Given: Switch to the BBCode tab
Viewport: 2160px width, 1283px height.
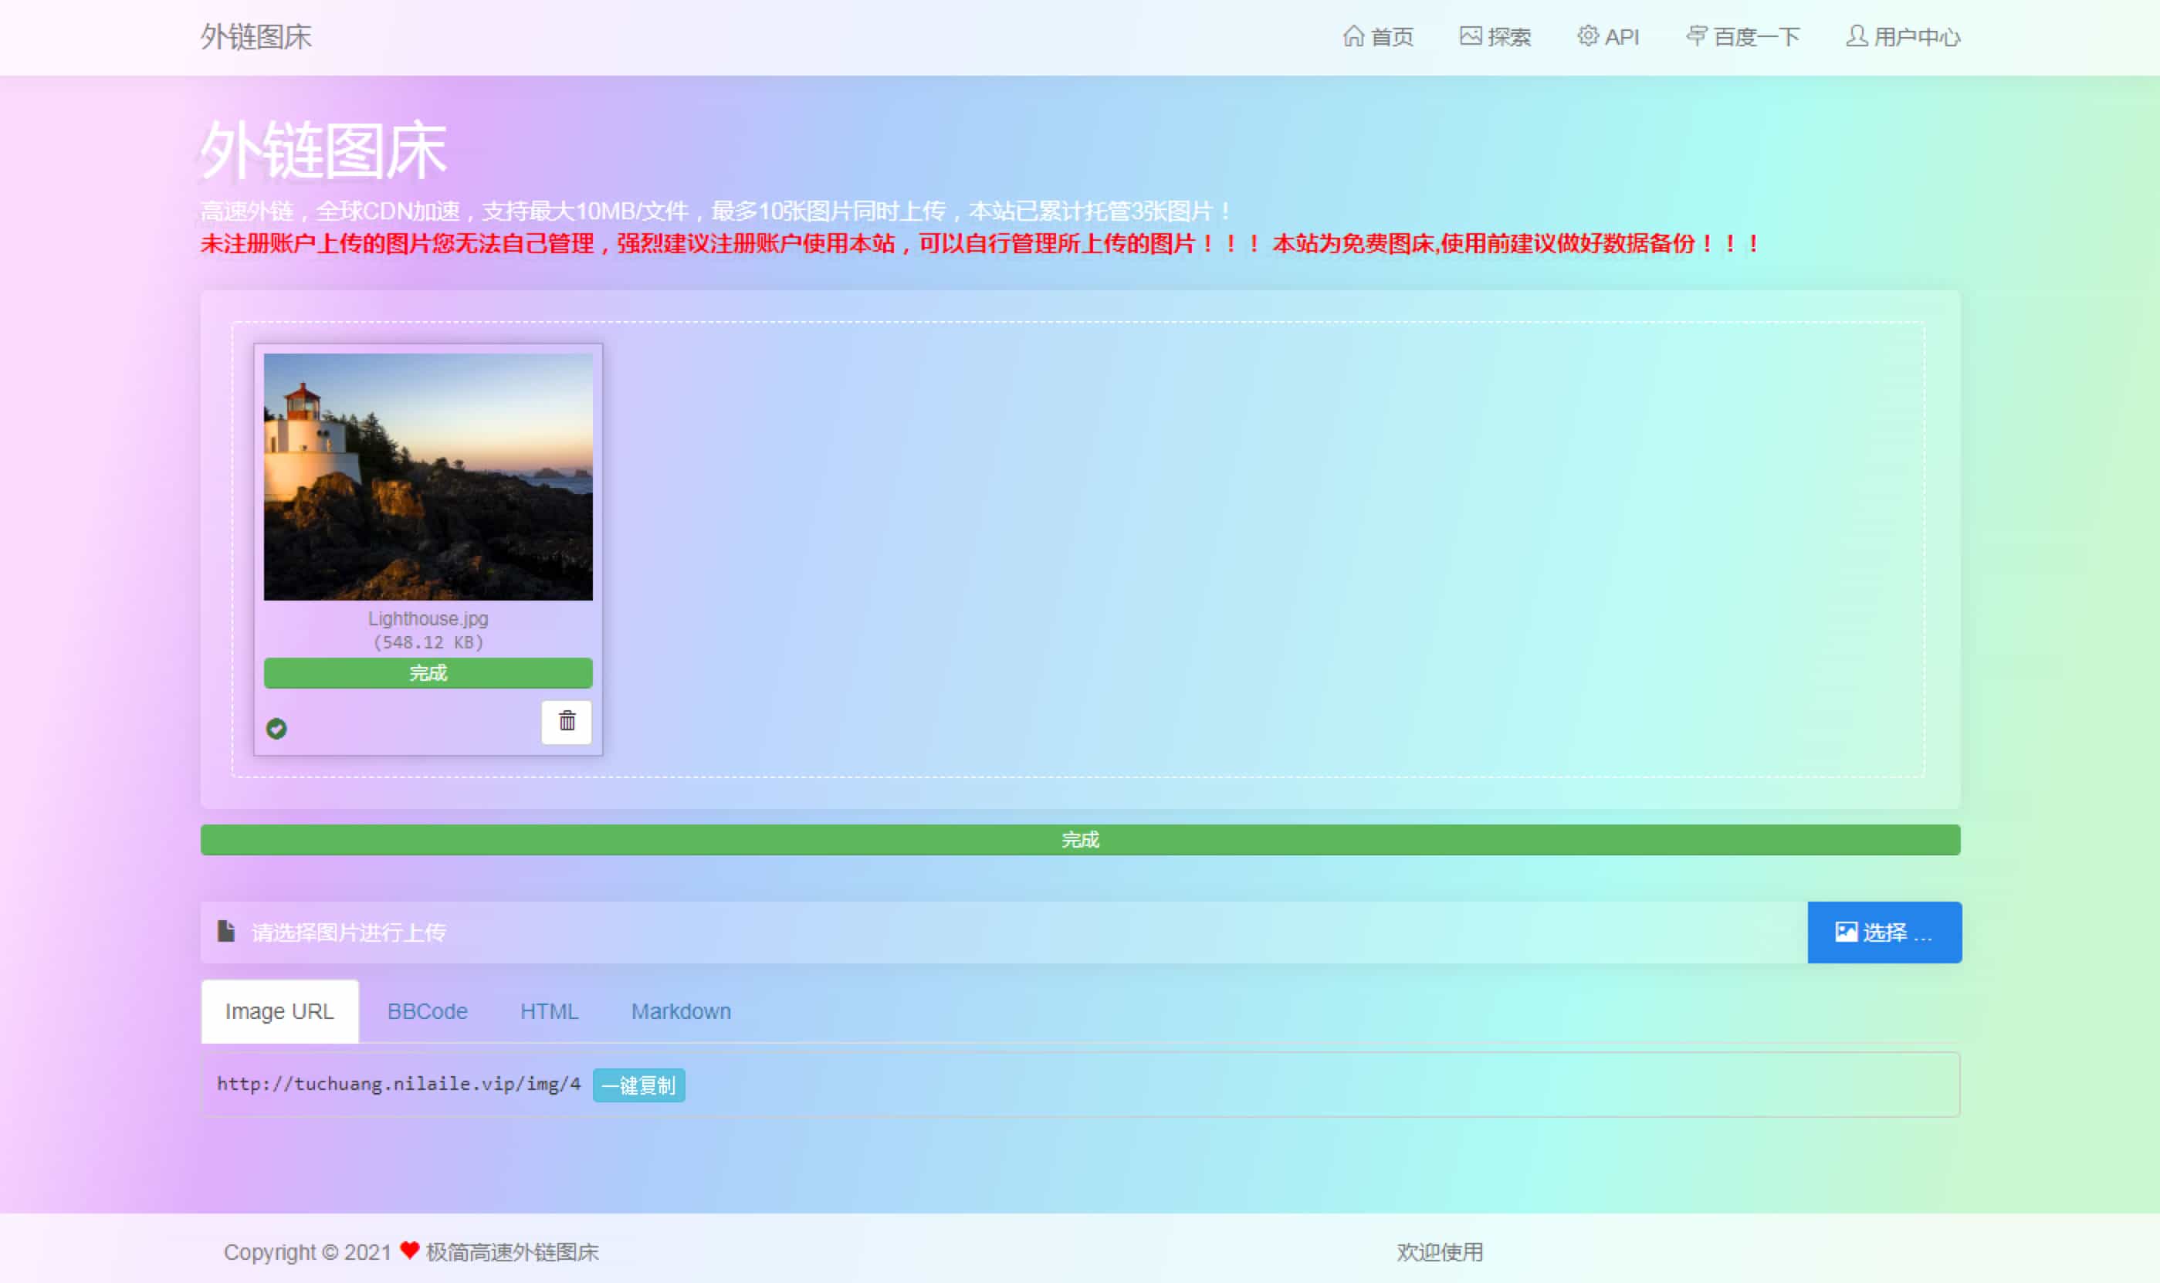Looking at the screenshot, I should tap(427, 1010).
